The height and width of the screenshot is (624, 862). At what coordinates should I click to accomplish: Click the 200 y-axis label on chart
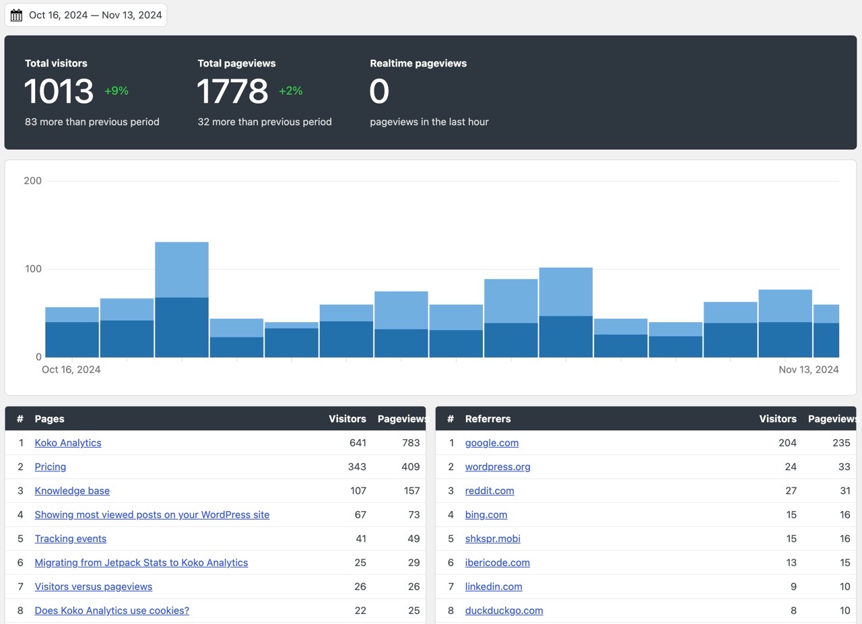32,180
